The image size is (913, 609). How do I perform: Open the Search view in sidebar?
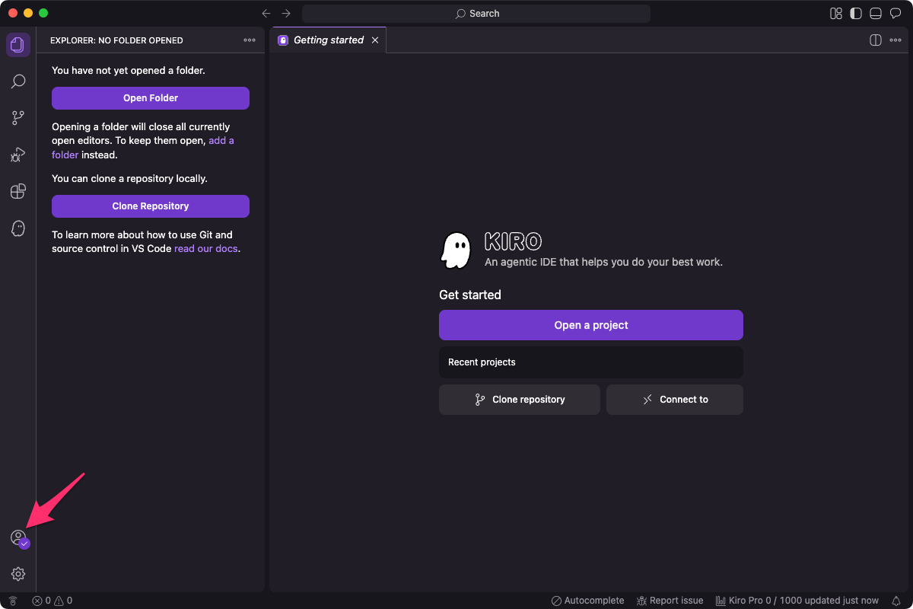pos(18,81)
